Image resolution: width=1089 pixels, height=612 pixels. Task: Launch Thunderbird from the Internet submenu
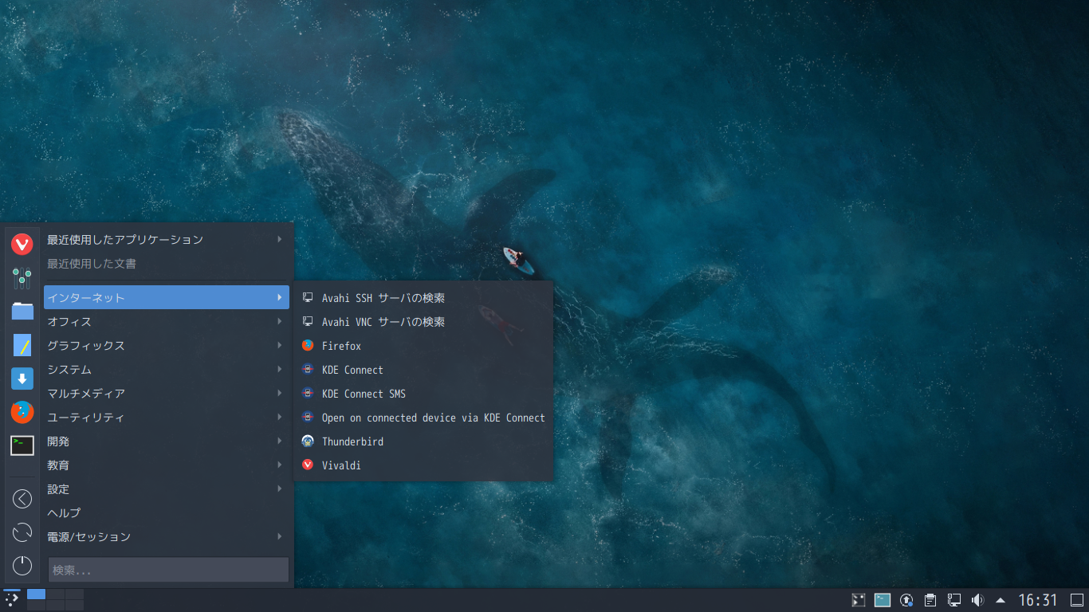click(x=423, y=441)
